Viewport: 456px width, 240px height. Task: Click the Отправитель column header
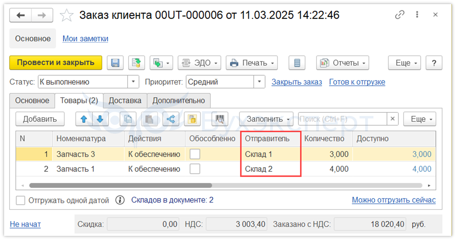[x=270, y=139]
